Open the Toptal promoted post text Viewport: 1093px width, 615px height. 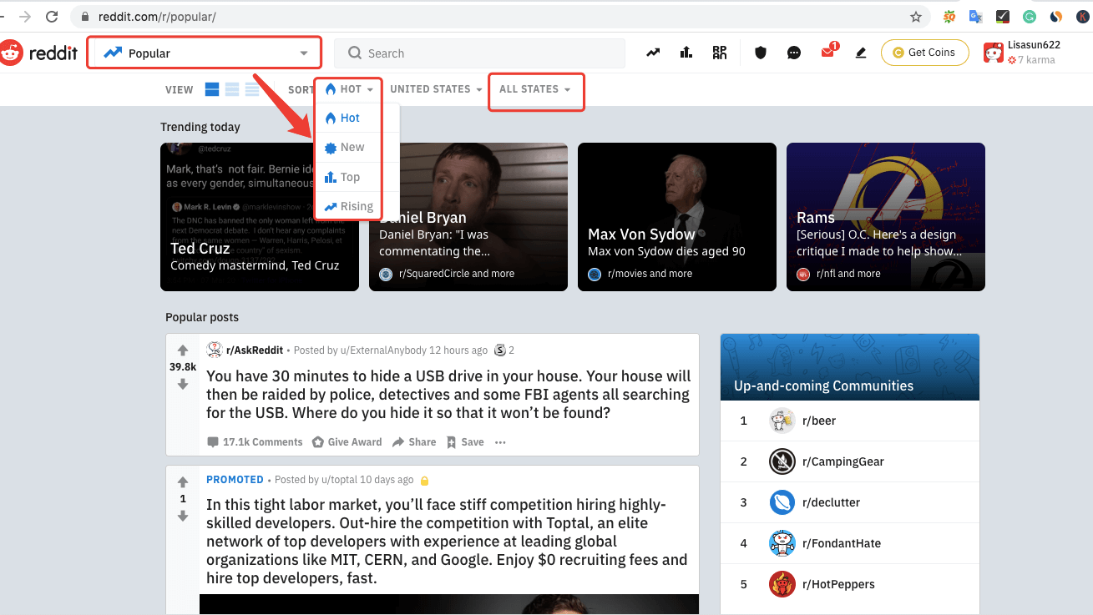pyautogui.click(x=448, y=542)
